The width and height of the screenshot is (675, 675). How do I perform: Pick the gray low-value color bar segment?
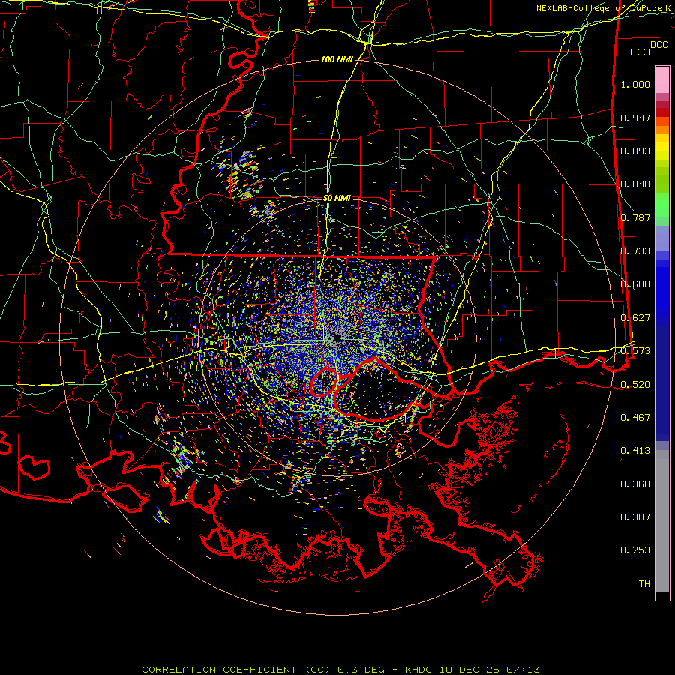click(x=662, y=521)
